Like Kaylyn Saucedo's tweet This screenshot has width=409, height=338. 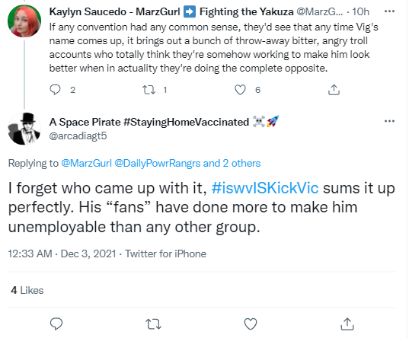[x=240, y=90]
